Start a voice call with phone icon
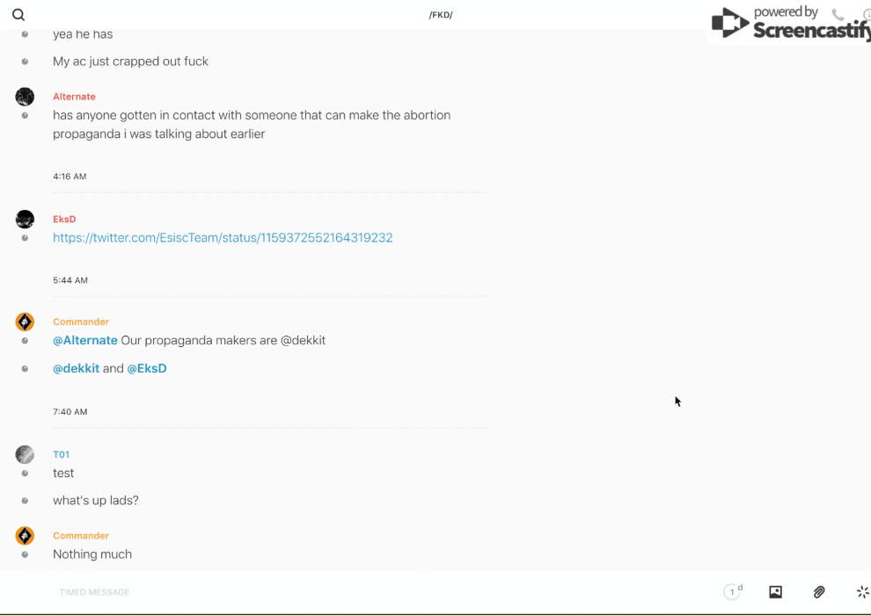871x615 pixels. (x=838, y=15)
